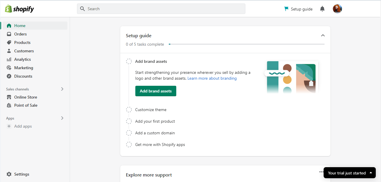
Task: Click Your trial just started banner text
Action: click(347, 173)
